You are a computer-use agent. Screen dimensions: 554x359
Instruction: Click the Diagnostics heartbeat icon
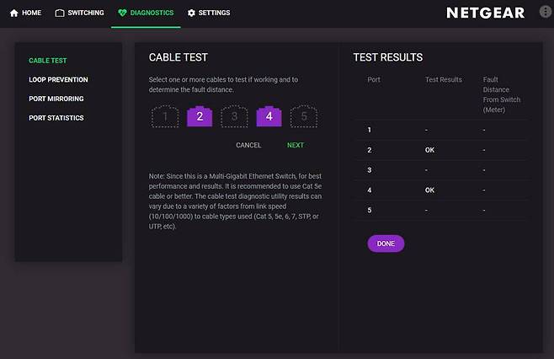(x=122, y=13)
